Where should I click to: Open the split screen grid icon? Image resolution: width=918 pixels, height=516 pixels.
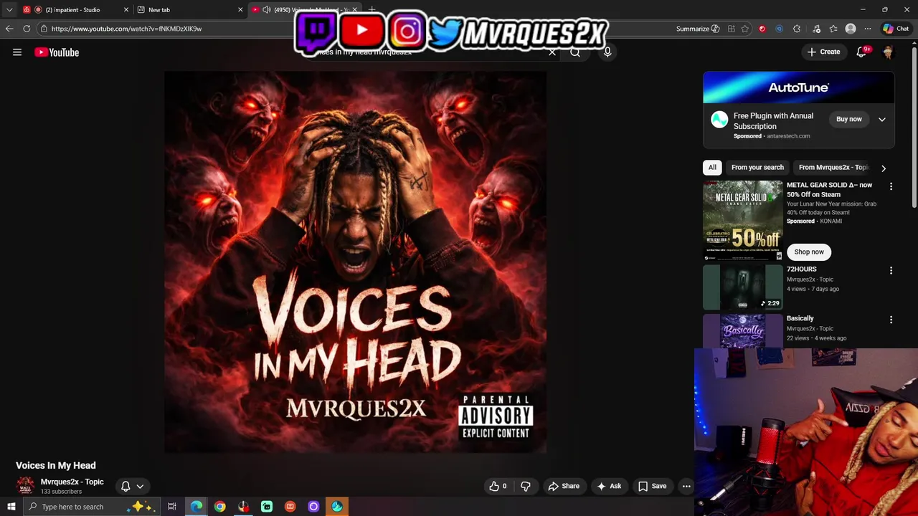(731, 29)
